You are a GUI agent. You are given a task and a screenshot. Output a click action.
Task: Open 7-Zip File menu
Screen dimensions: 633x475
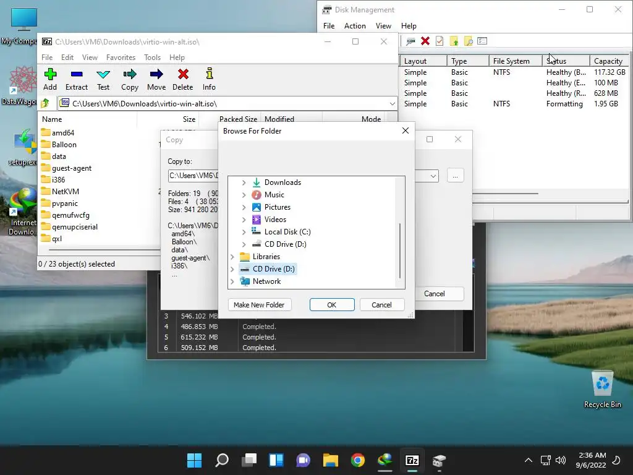(47, 58)
